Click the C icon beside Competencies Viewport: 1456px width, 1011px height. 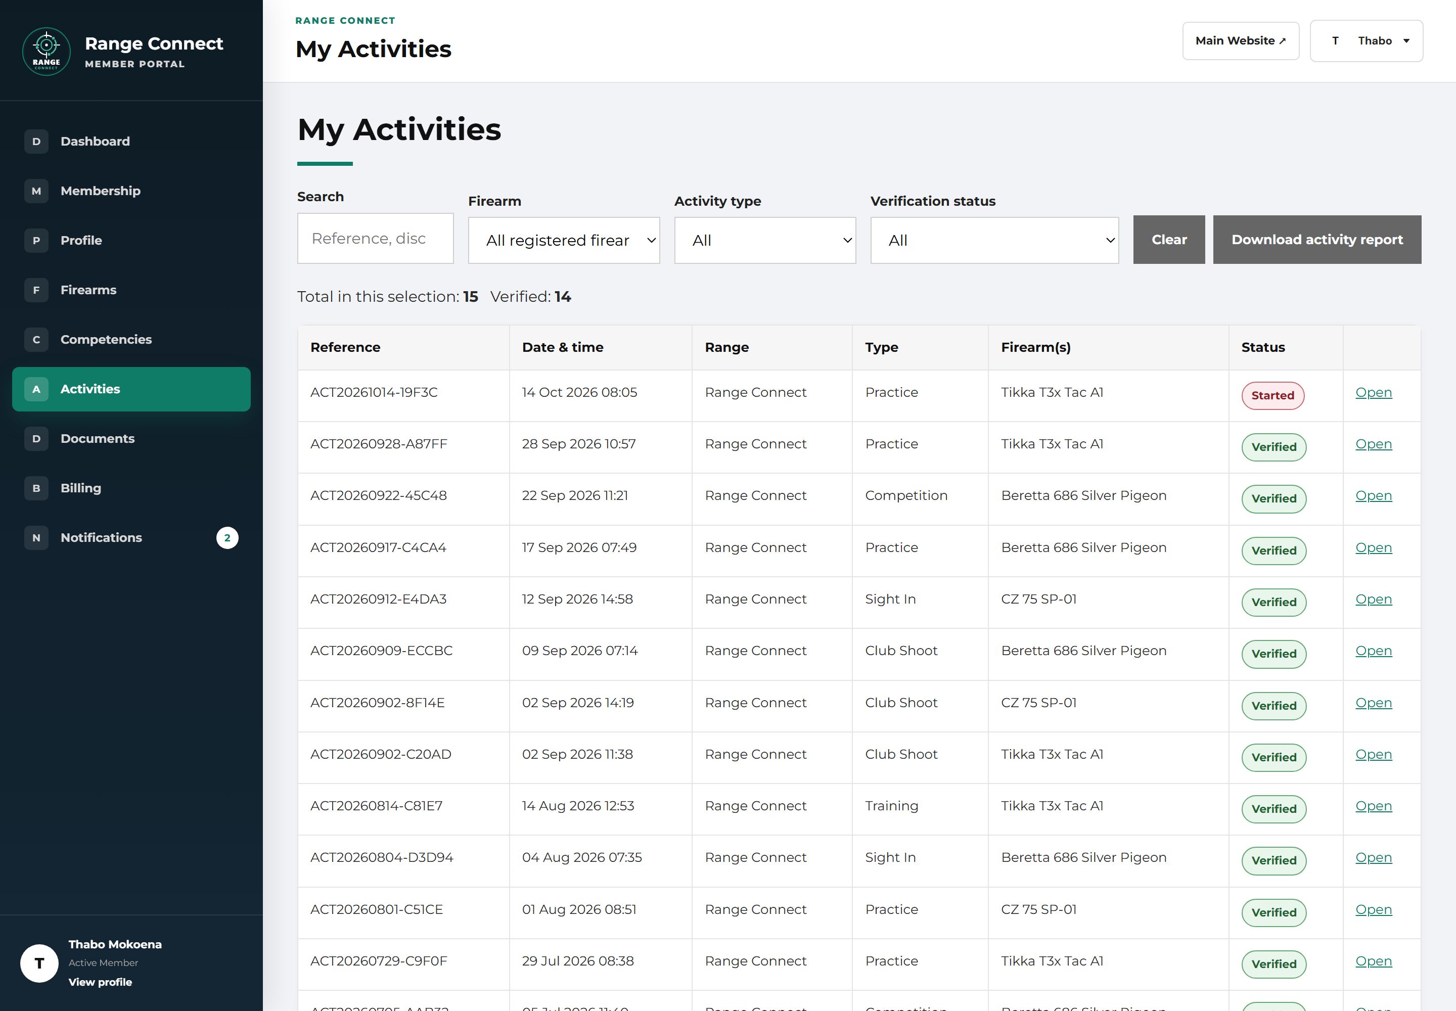36,340
